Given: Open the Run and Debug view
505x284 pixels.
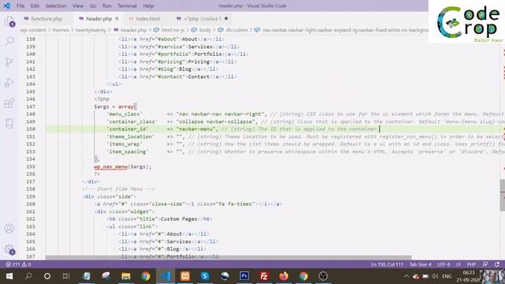Looking at the screenshot, I should [x=9, y=83].
